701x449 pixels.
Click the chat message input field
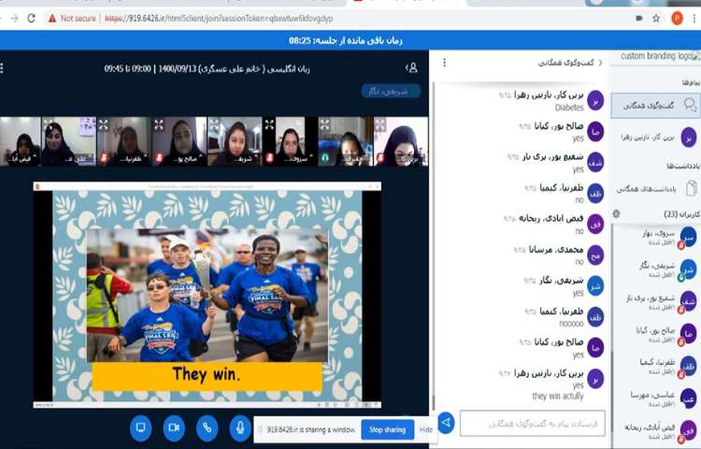531,423
